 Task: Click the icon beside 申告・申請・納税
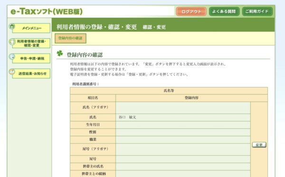pyautogui.click(x=12, y=57)
